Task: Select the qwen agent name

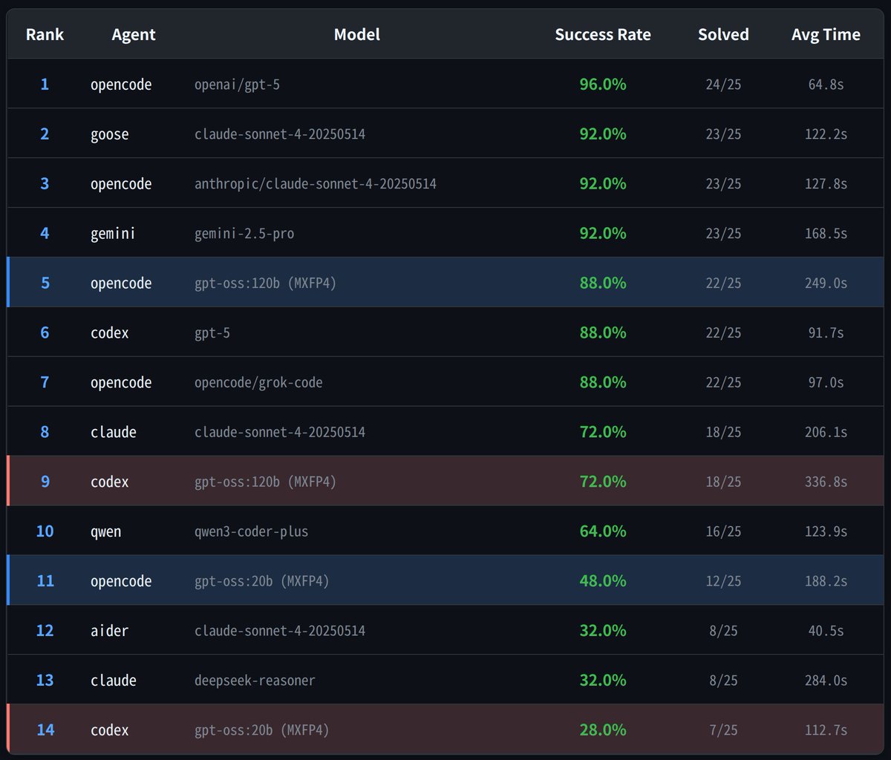Action: coord(105,532)
